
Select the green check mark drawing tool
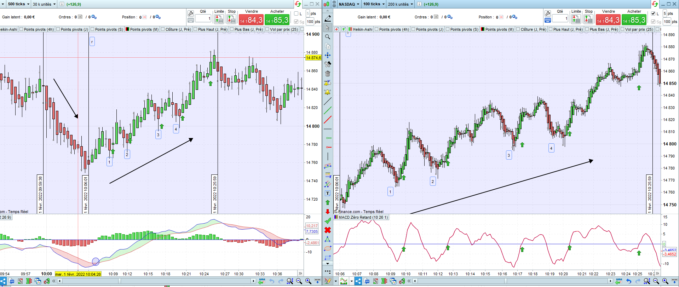[328, 220]
